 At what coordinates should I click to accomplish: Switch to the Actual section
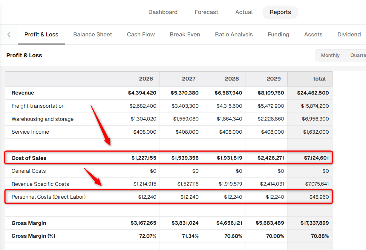coord(244,12)
